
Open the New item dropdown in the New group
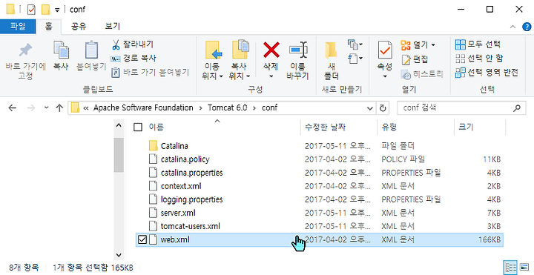(355, 44)
